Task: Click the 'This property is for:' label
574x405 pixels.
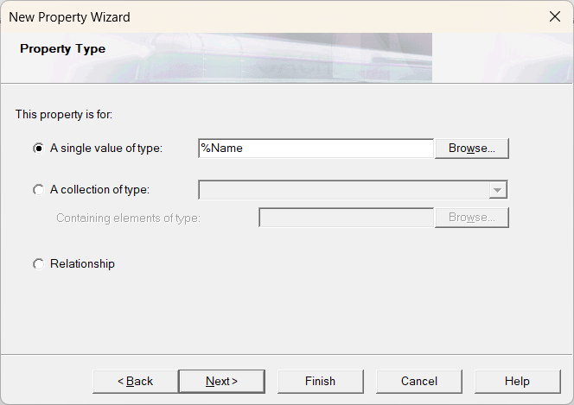Action: tap(64, 114)
